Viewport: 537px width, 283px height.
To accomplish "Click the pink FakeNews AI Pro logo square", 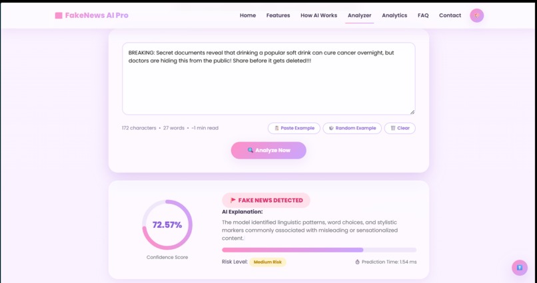I will [x=59, y=15].
